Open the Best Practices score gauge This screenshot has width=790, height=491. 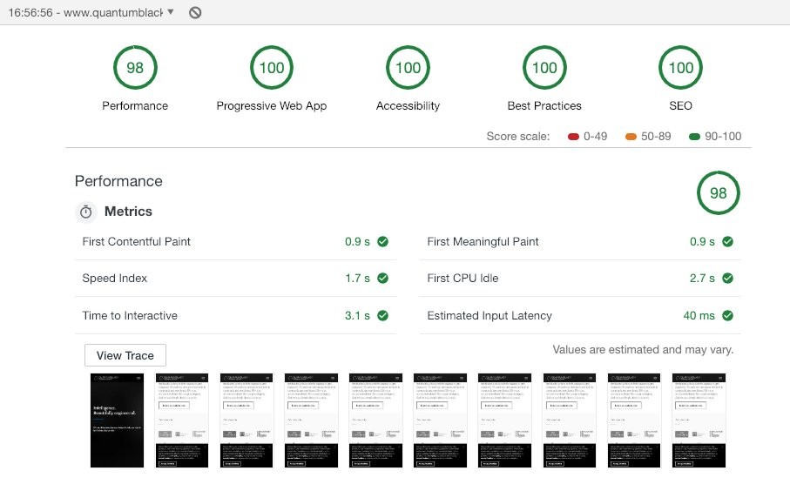[544, 68]
